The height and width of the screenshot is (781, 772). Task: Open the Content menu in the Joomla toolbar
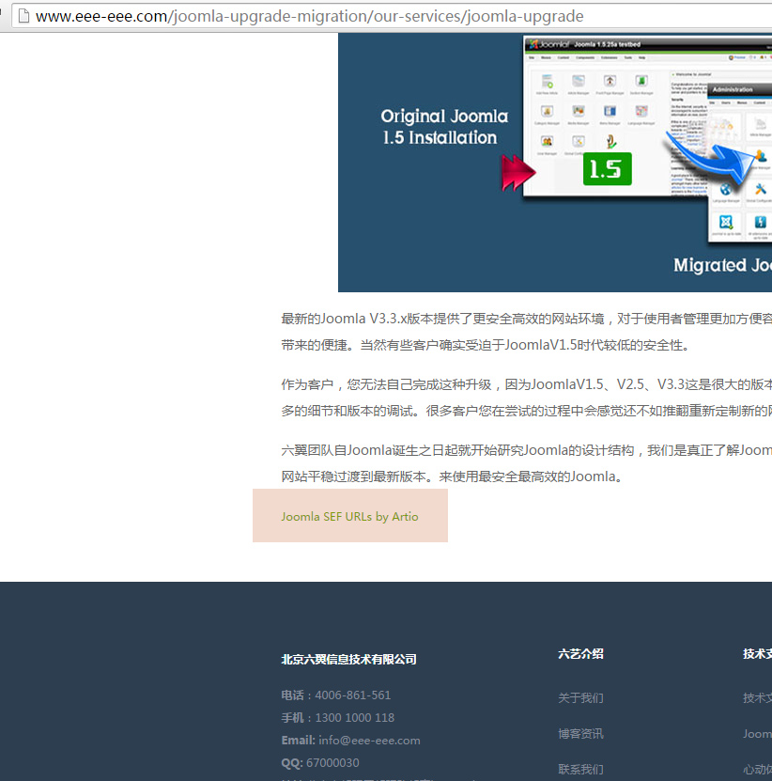click(x=563, y=57)
